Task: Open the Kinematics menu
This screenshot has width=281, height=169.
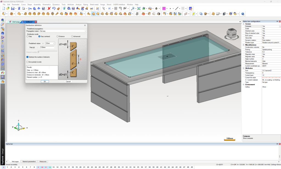Action: [x=46, y=5]
